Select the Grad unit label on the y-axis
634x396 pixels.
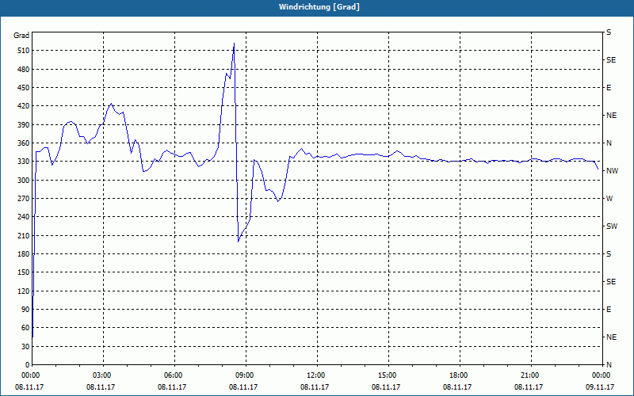click(x=21, y=36)
